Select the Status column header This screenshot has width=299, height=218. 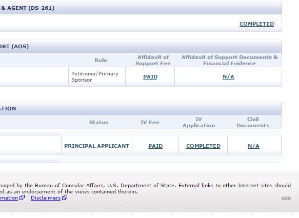[98, 122]
